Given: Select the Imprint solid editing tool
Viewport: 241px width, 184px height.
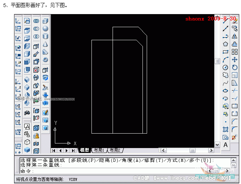Looking at the screenshot, I should coord(36,128).
